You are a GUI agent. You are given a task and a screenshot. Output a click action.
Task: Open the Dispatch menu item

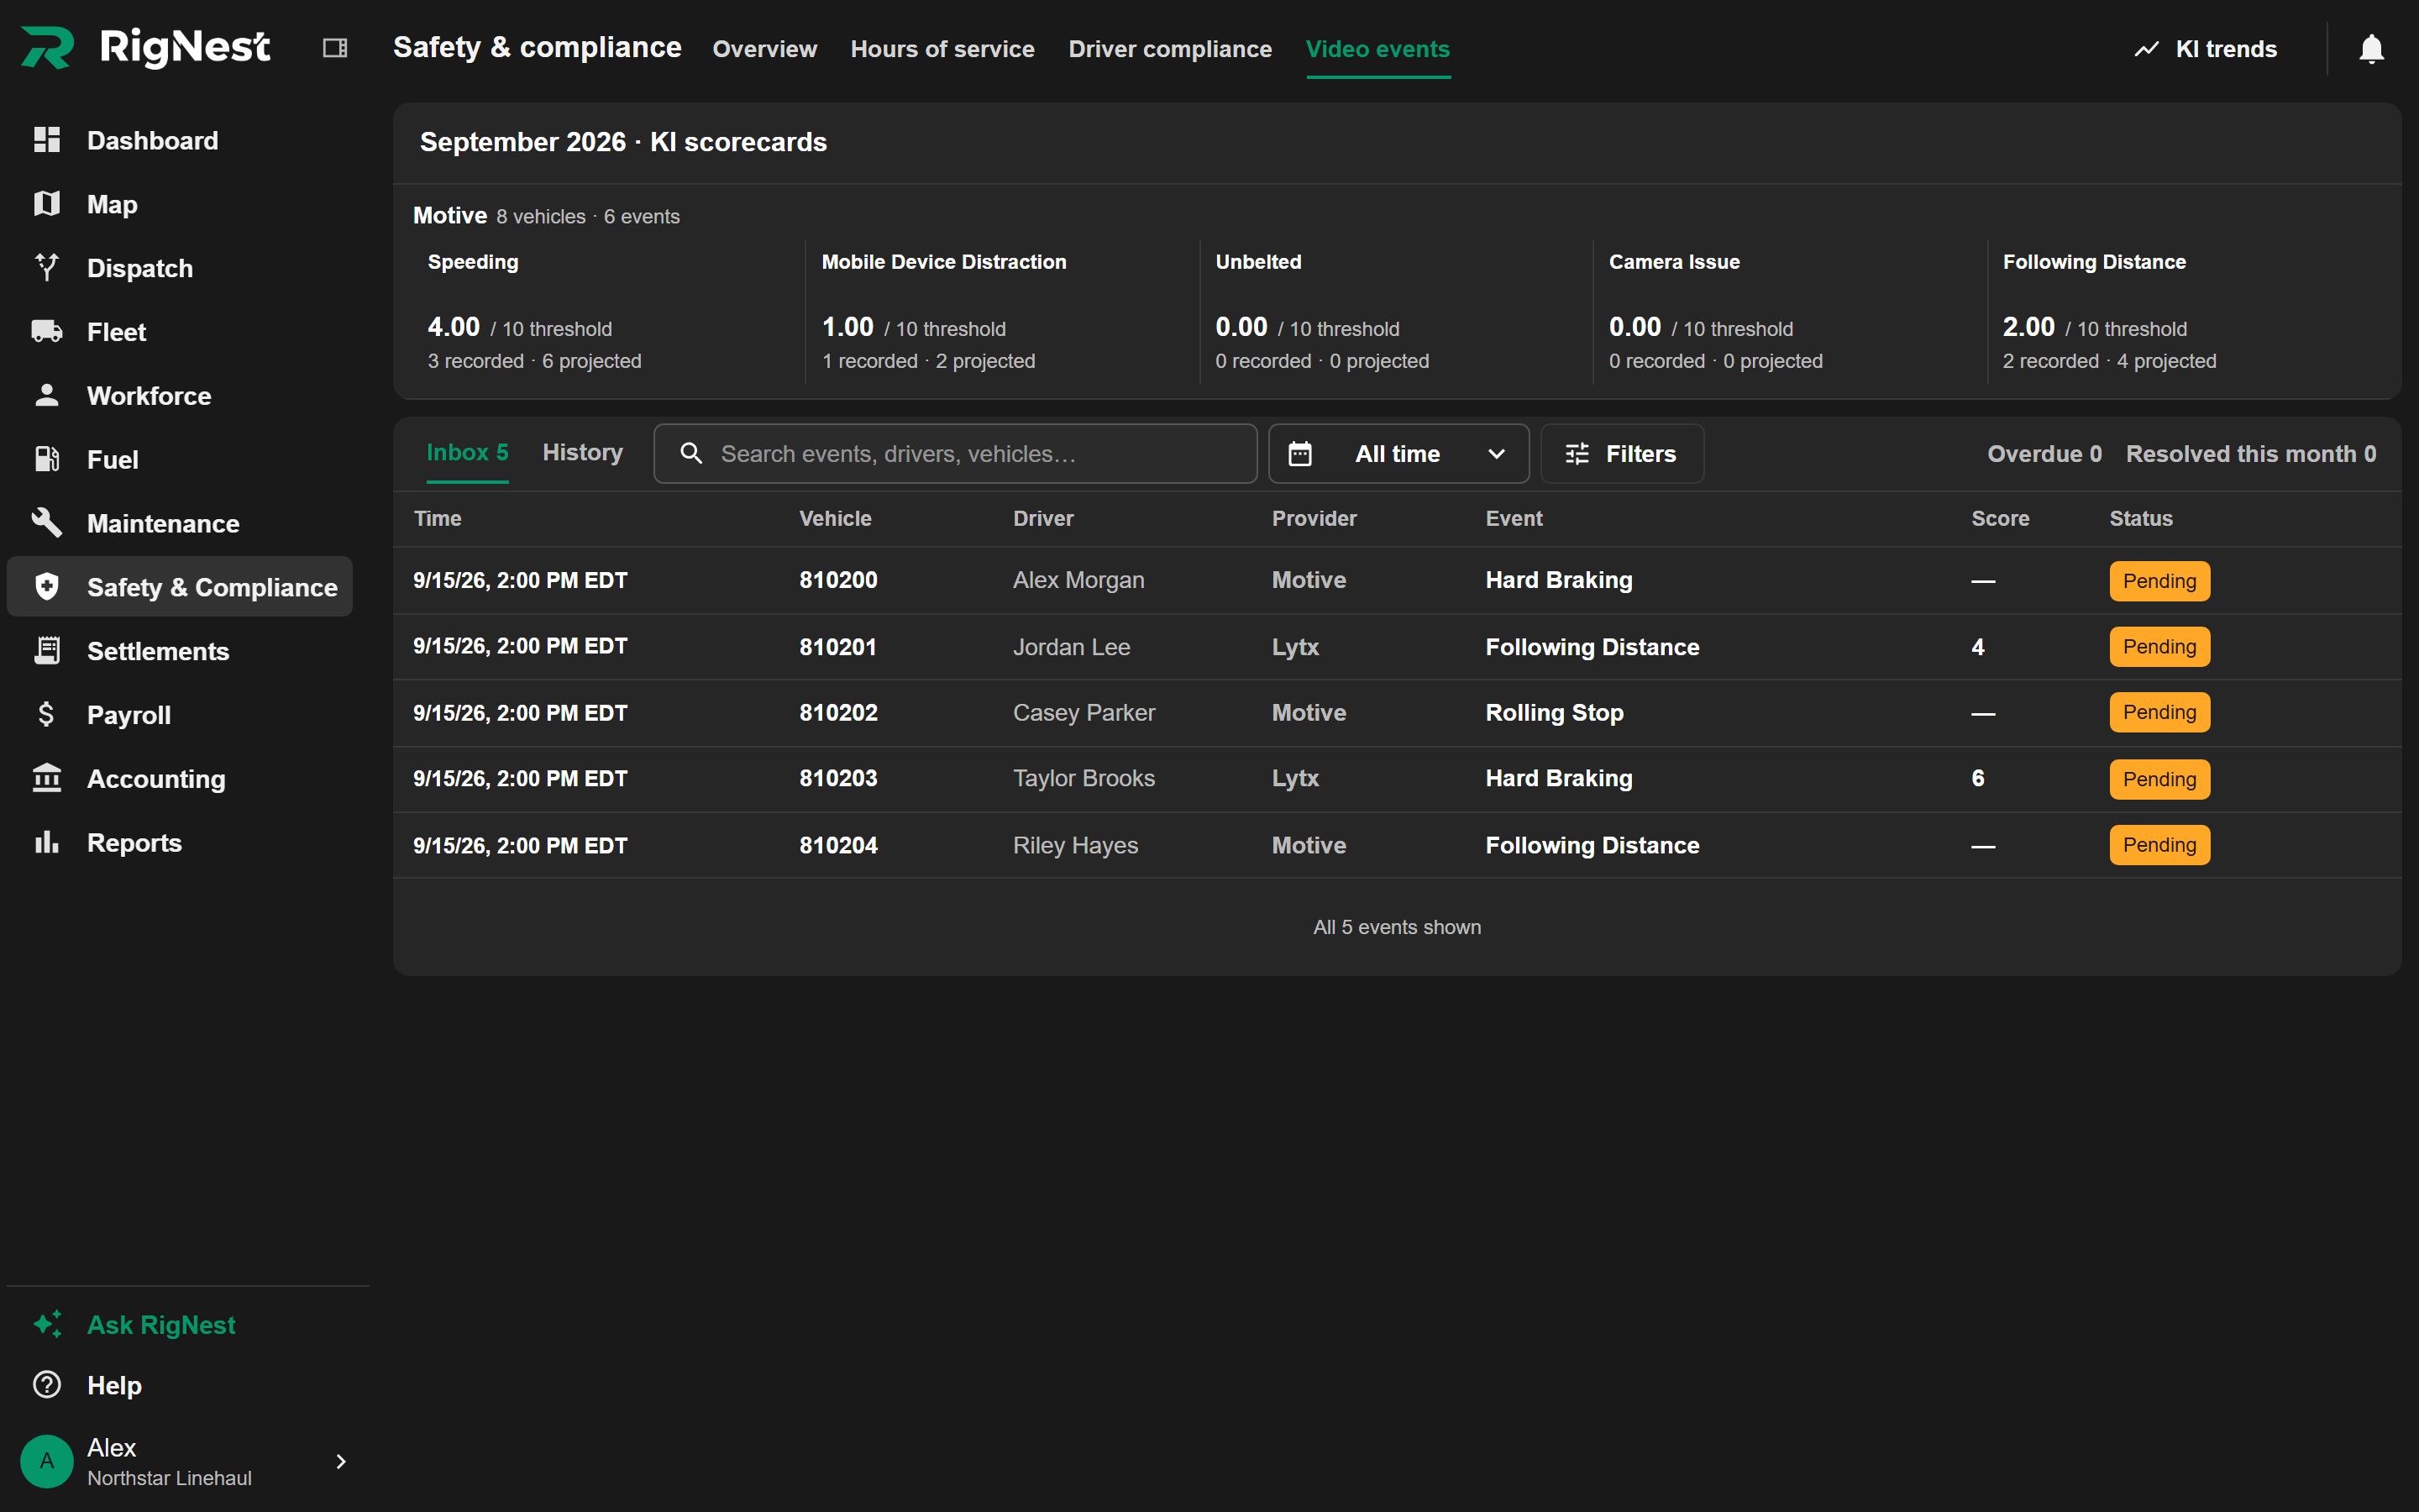coord(180,268)
